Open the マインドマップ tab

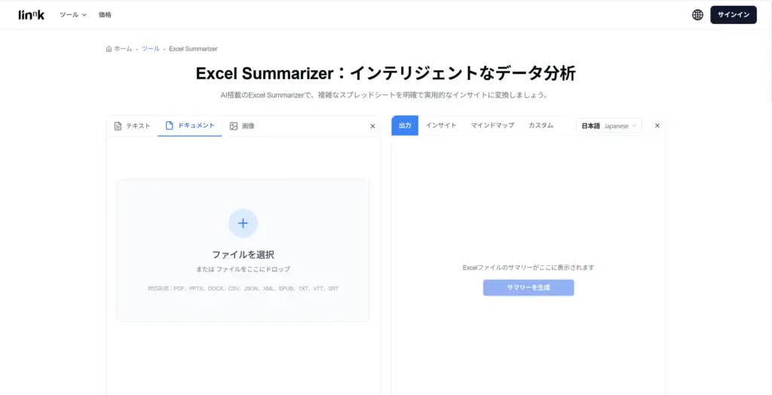tap(492, 126)
